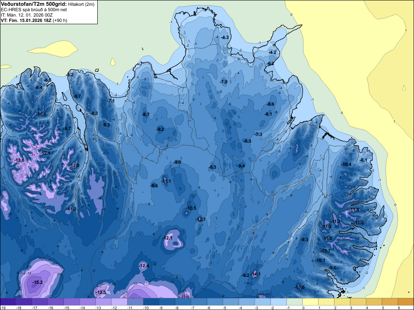The image size is (414, 310).
Task: Click the -6.2 temperature label
Action: tap(270, 63)
